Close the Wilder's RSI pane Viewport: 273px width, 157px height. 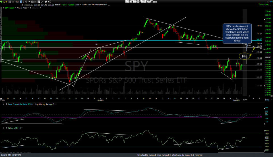tap(3, 128)
